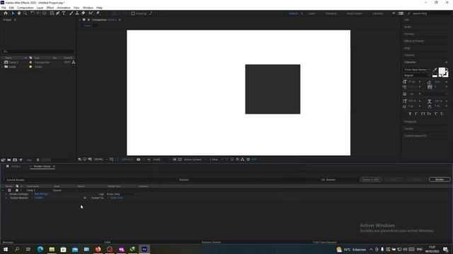The image size is (453, 254).
Task: Click the interpret footage icon in Project panel
Action: pos(3,160)
